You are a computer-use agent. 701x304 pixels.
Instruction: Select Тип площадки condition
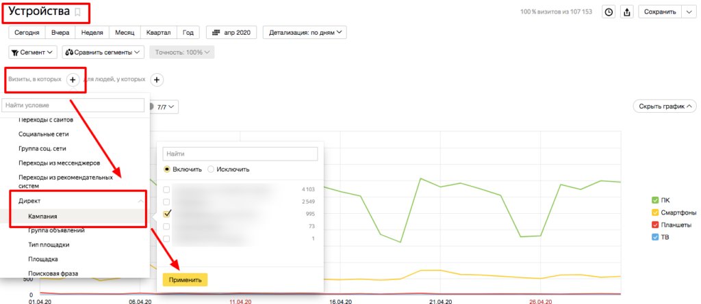[x=49, y=245]
